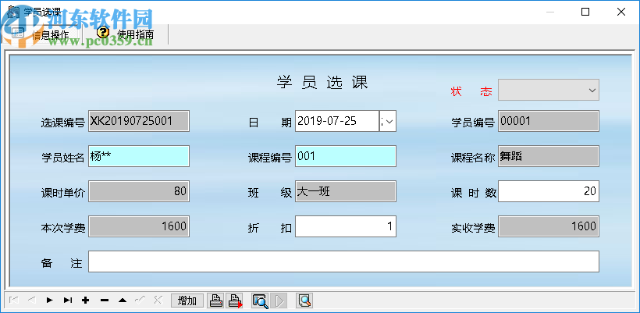The height and width of the screenshot is (313, 640).
Task: Click the 课程名称 field 舞蹈
Action: click(548, 156)
